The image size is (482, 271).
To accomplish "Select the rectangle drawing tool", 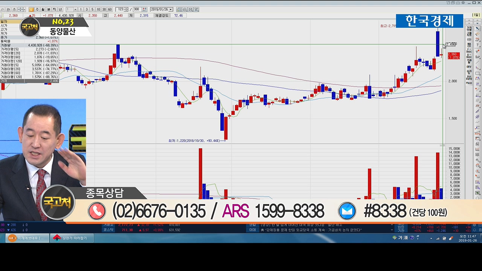I will [x=477, y=73].
